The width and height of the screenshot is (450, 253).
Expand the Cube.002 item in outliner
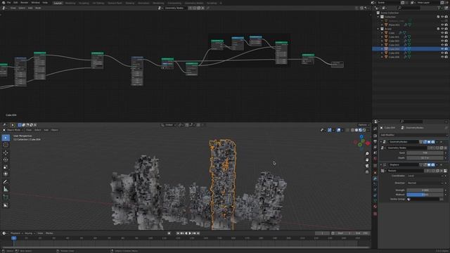(382, 41)
